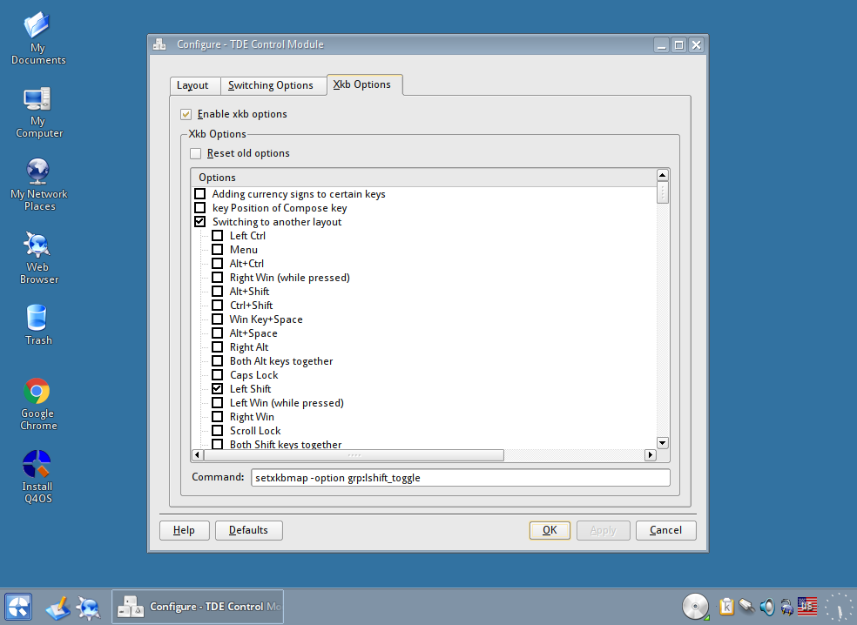
Task: Click the Help button
Action: click(184, 530)
